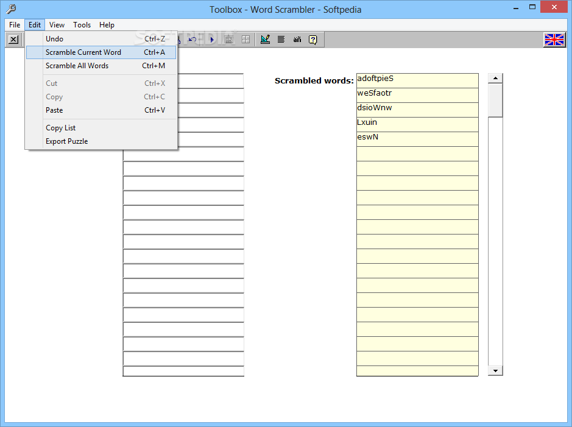Choose Copy List from the Edit menu
572x427 pixels.
[101, 128]
